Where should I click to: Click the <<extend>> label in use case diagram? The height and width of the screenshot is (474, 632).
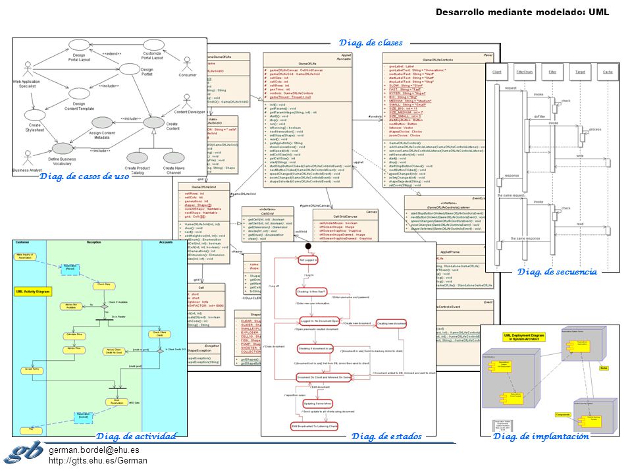pos(111,53)
